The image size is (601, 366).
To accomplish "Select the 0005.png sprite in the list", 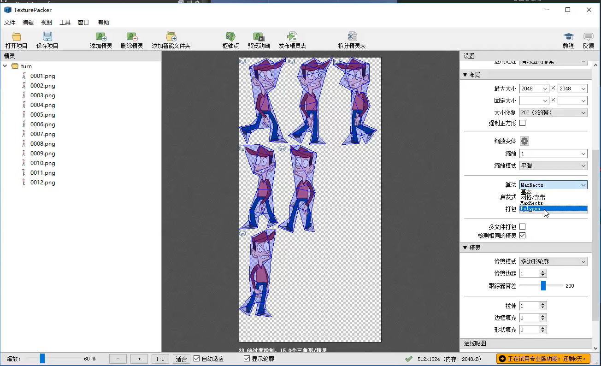I will [42, 114].
